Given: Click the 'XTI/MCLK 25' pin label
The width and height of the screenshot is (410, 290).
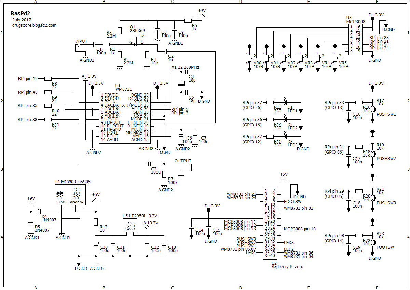Looking at the screenshot, I should point(135,105).
